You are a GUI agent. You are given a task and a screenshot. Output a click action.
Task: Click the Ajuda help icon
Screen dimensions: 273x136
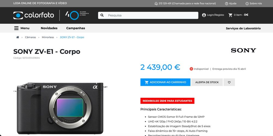227,4
